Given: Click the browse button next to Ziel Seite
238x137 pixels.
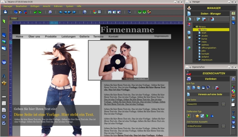Looking at the screenshot, I should [x=223, y=104].
